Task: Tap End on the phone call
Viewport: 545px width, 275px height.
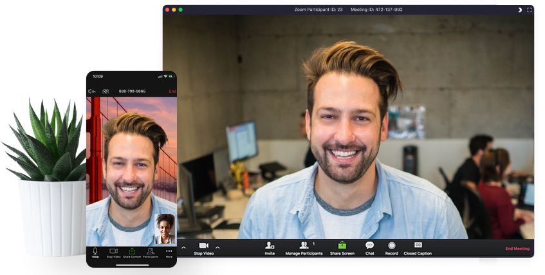Action: point(172,91)
